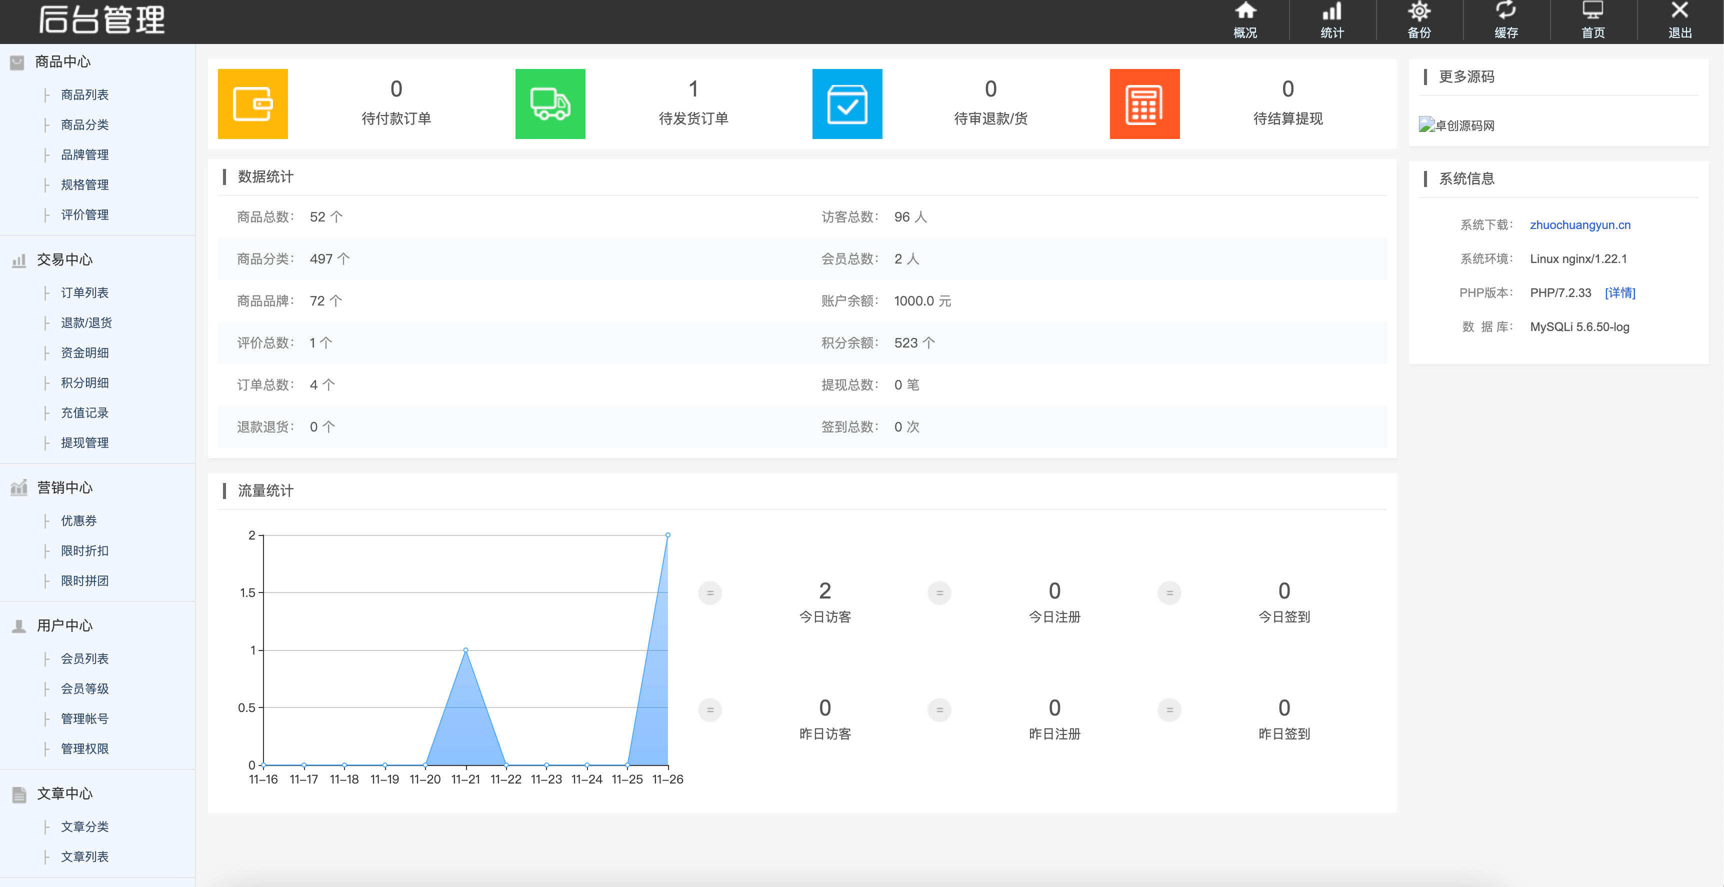This screenshot has width=1724, height=887.
Task: Click the blue checkbox 待审退款/货 icon
Action: [x=846, y=104]
